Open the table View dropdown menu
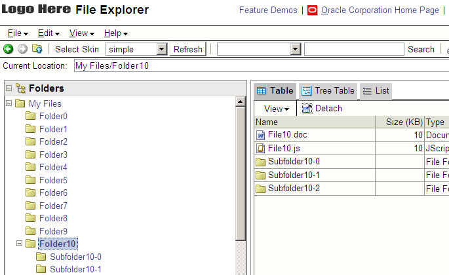449x275 pixels. click(x=277, y=109)
